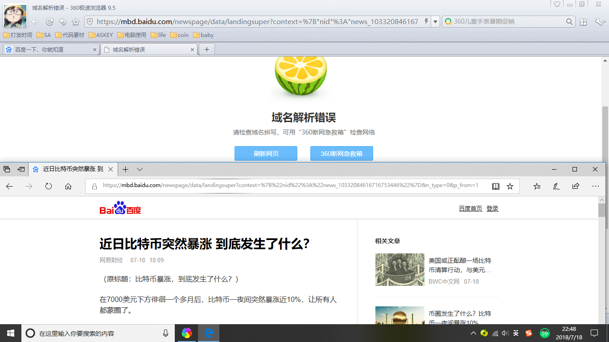
Task: Open the 360 browser wrench tools icon
Action: (x=600, y=21)
